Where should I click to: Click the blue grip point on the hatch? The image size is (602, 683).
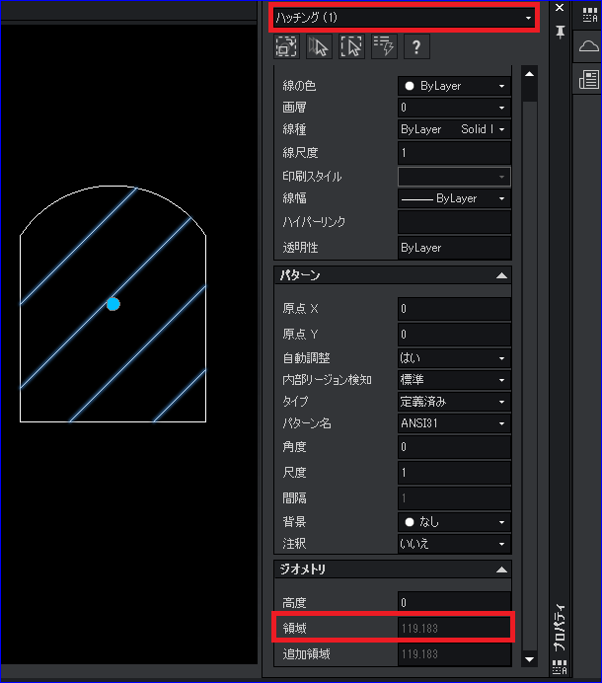click(x=113, y=304)
